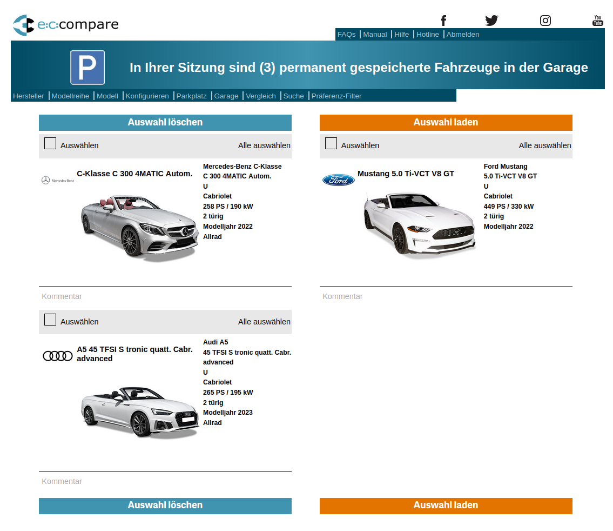
Task: Click the silver Mercedes C-Klasse cabriolet image
Action: click(x=139, y=228)
